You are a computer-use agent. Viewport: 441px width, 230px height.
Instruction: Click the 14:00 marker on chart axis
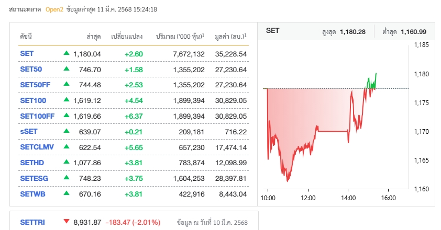(348, 198)
